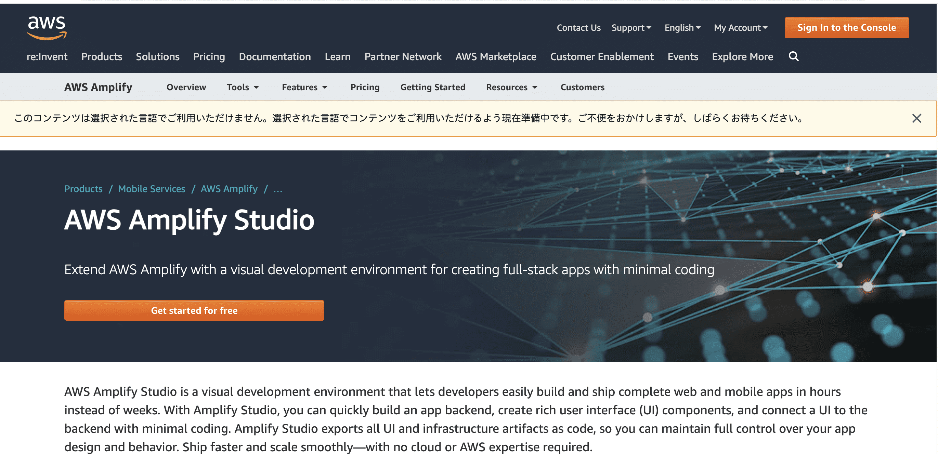Viewport: 938px width, 454px height.
Task: Switch to the Overview tab
Action: [186, 87]
